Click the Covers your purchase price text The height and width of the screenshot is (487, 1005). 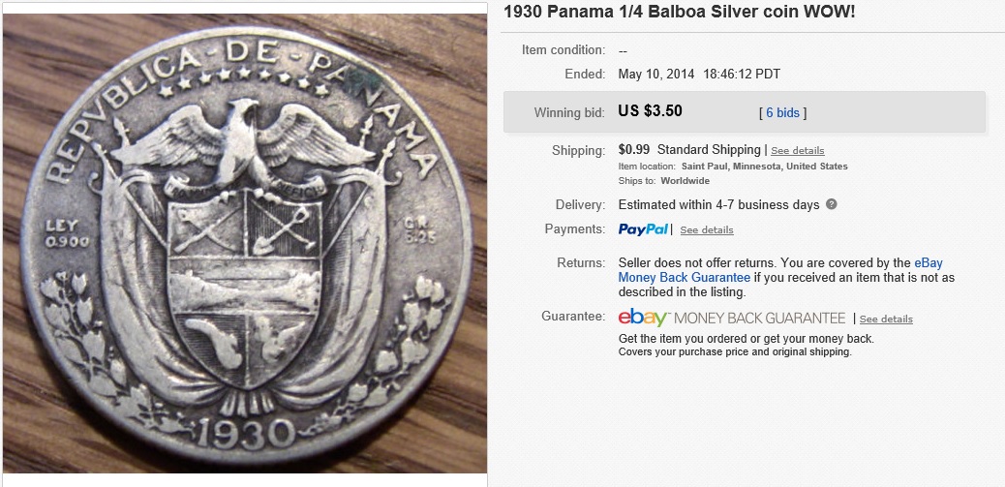pyautogui.click(x=735, y=351)
